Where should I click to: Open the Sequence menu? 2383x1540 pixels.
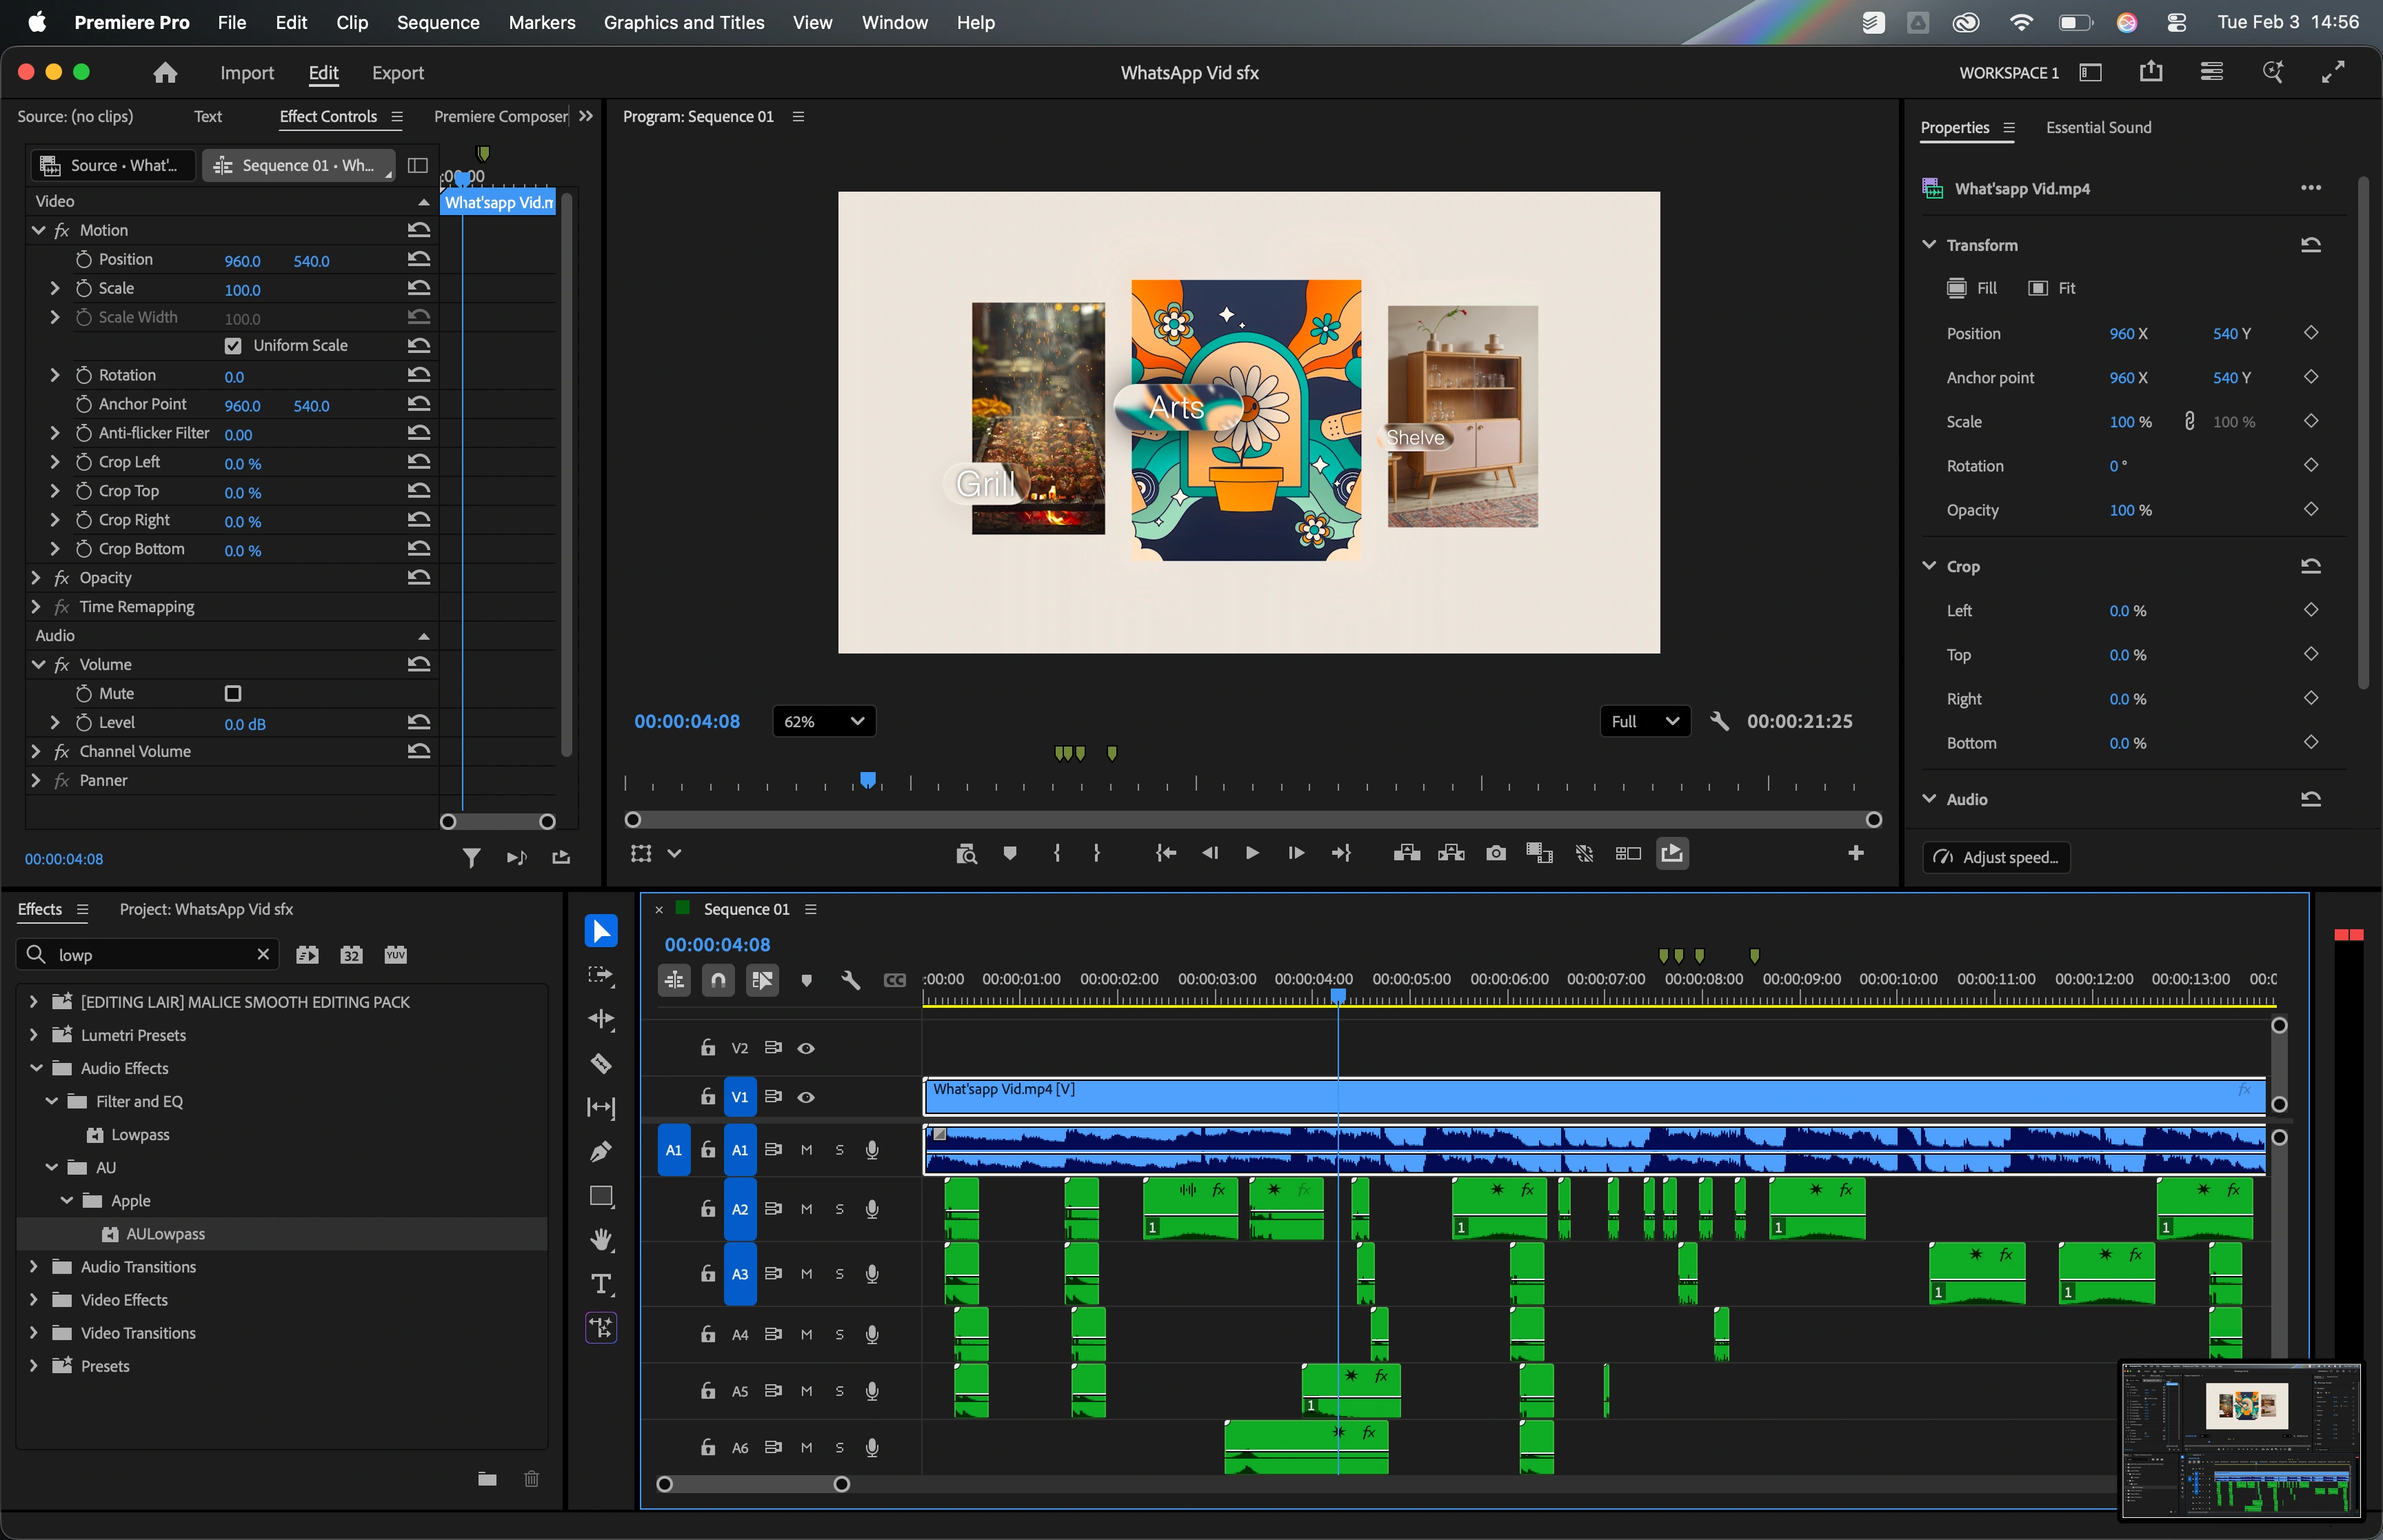coord(437,22)
